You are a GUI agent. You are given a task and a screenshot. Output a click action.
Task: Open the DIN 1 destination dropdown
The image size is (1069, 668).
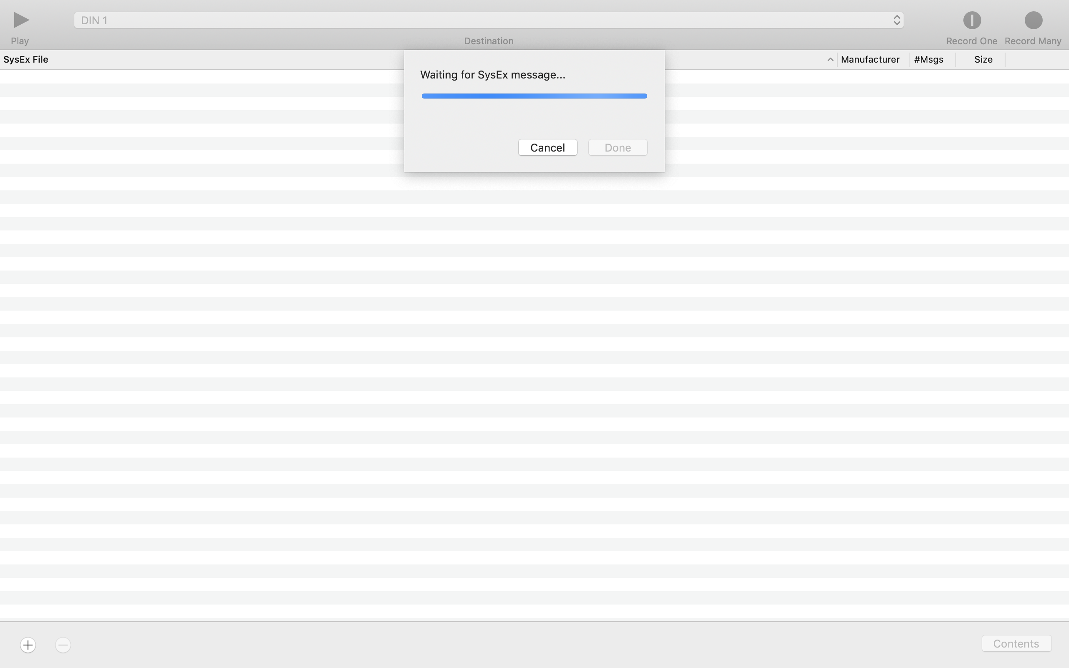489,20
